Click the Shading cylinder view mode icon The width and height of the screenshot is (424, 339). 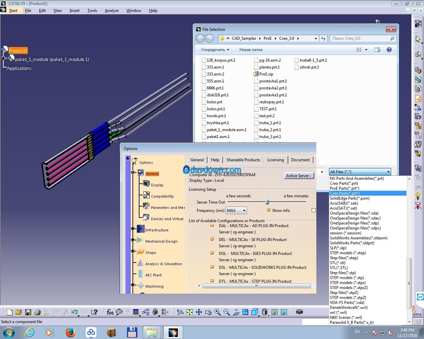[264, 312]
